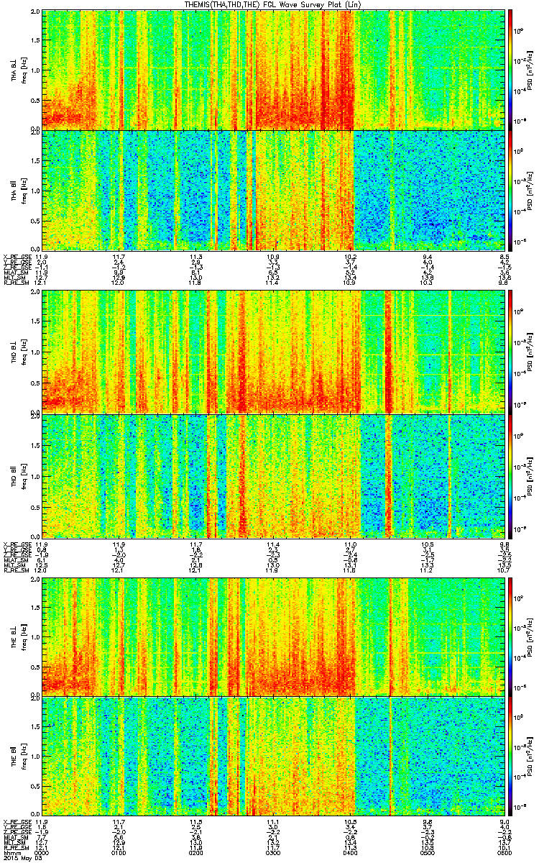Select the THD BL spectrogram panel
The height and width of the screenshot is (863, 539).
click(x=273, y=351)
